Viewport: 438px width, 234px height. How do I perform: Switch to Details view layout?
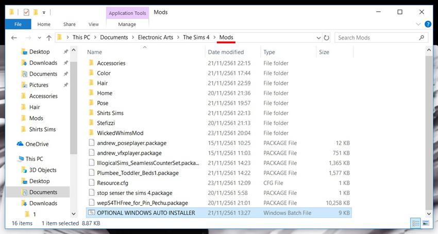(416, 223)
